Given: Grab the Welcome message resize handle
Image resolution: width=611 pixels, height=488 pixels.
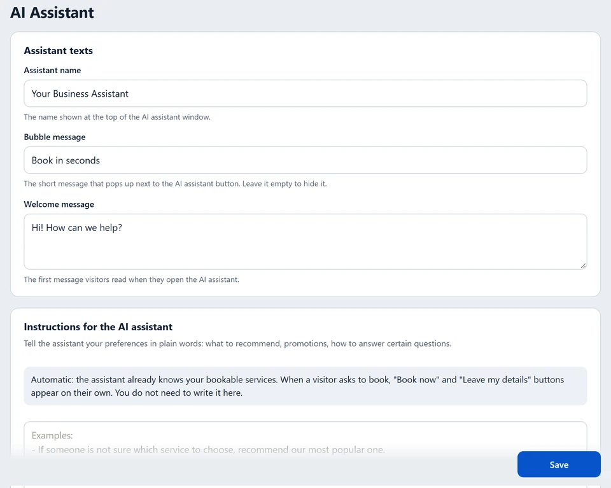Looking at the screenshot, I should [x=583, y=265].
